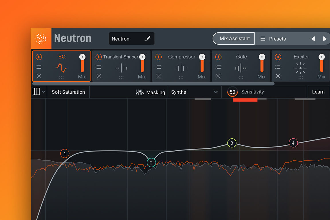Viewport: 330px width, 220px height.
Task: Click the iZotope Neutron logo icon
Action: tap(41, 38)
